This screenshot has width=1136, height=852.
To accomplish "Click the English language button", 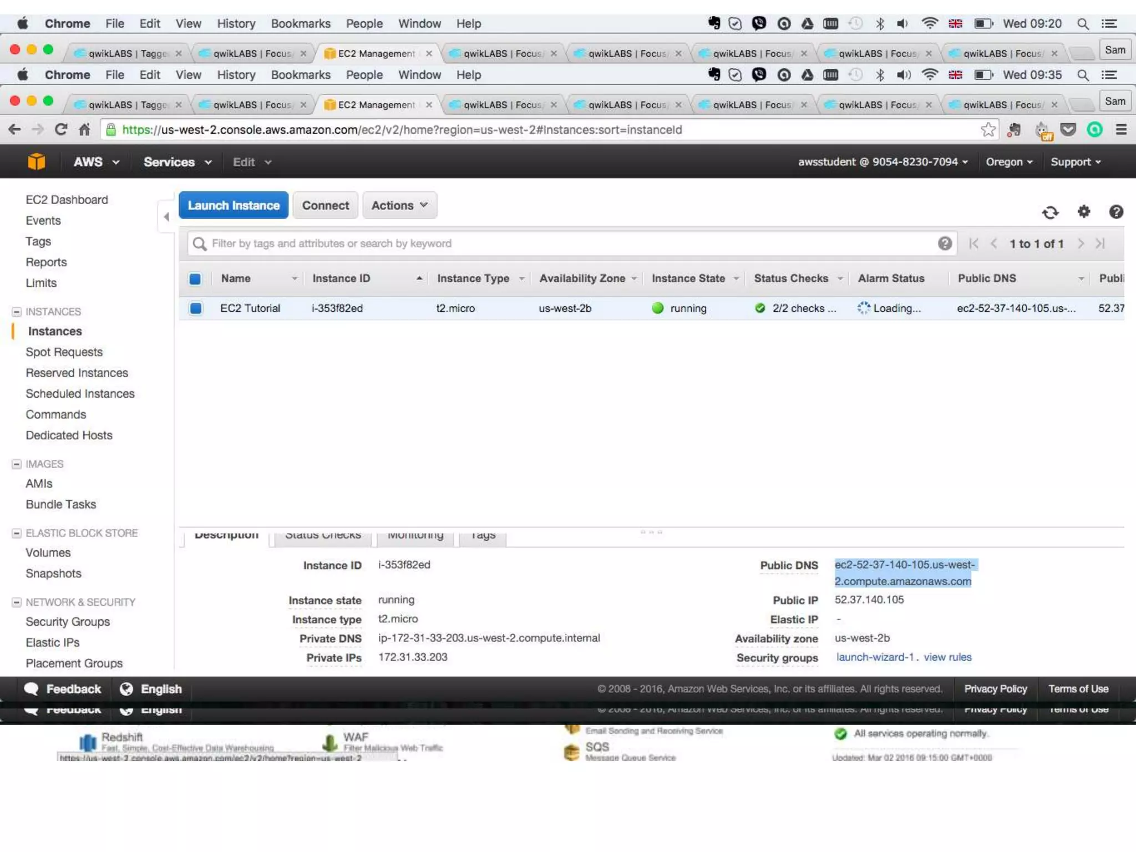I will [151, 689].
